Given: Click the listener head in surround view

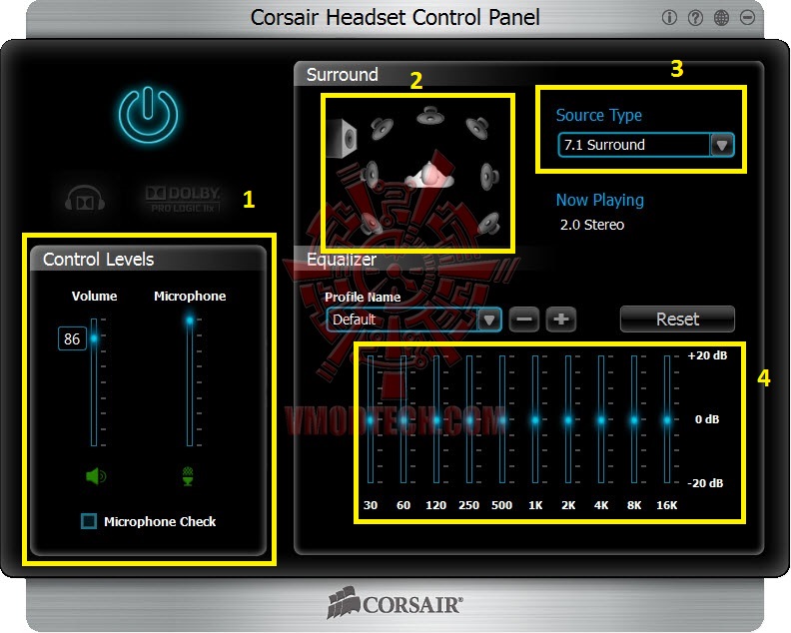Looking at the screenshot, I should (x=429, y=175).
